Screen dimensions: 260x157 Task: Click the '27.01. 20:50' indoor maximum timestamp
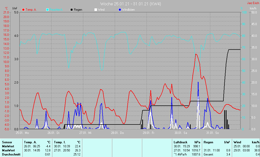click(x=62, y=150)
